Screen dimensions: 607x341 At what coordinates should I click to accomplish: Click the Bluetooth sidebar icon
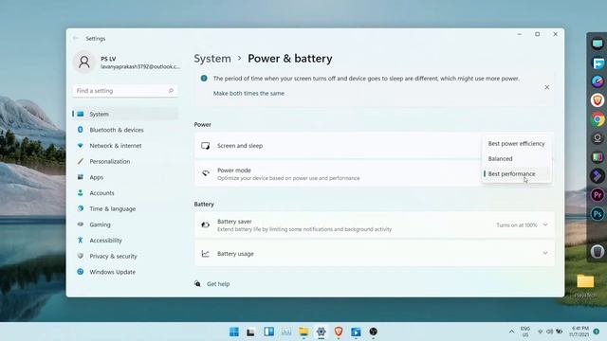point(80,130)
